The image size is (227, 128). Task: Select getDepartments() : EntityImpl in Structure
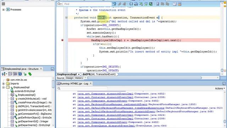(34, 125)
